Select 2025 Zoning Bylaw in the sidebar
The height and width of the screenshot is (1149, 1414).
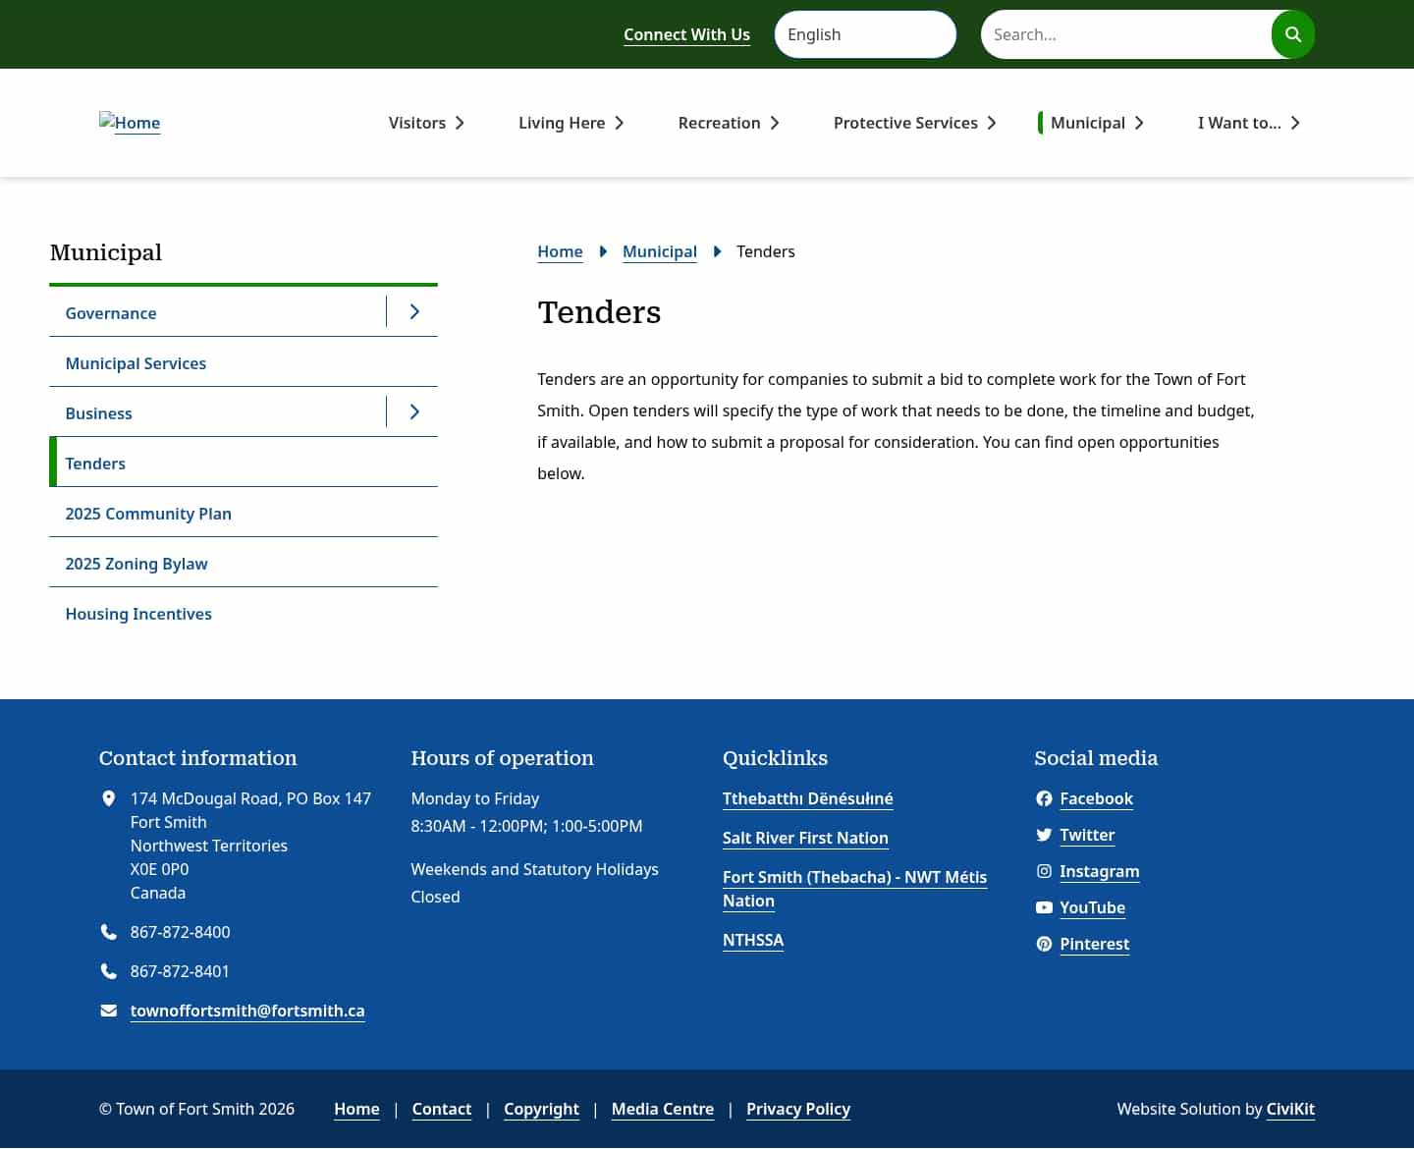[x=136, y=563]
